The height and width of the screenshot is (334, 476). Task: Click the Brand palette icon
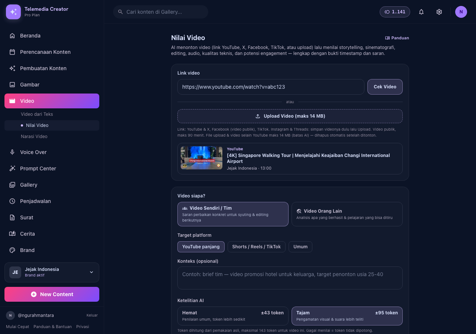12,250
